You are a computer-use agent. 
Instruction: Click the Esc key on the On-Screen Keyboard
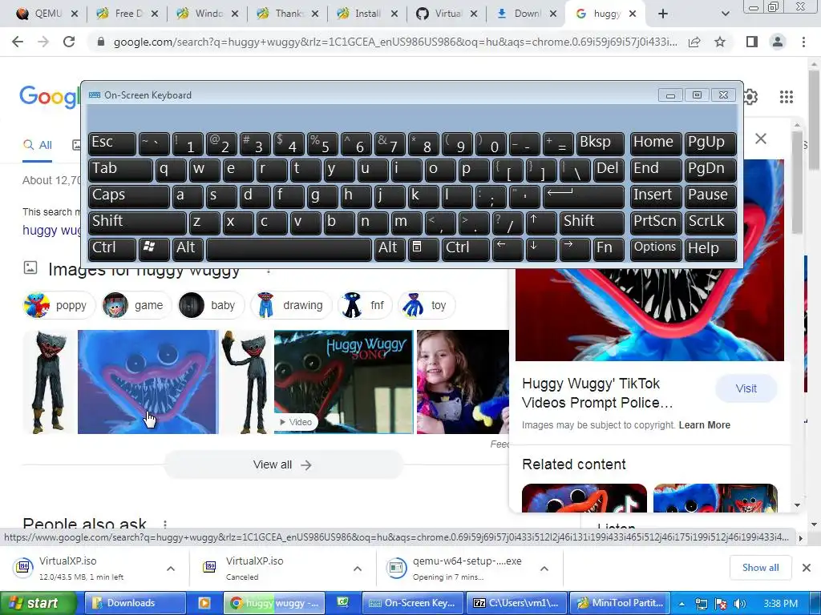coord(112,143)
